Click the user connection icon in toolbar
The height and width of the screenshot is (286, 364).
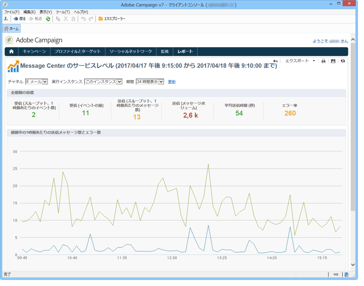point(6,19)
